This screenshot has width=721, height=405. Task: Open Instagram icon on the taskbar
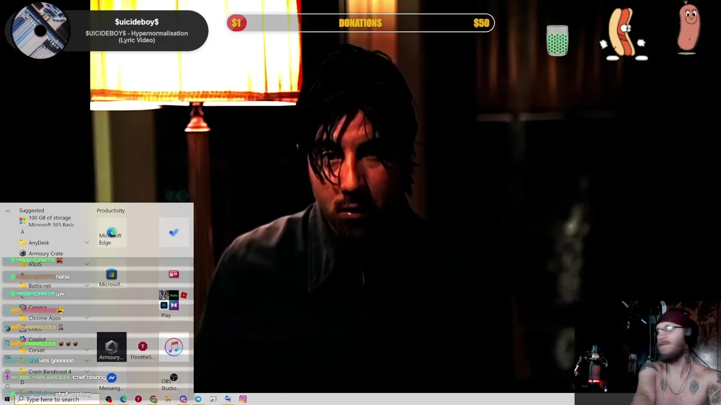click(x=243, y=399)
